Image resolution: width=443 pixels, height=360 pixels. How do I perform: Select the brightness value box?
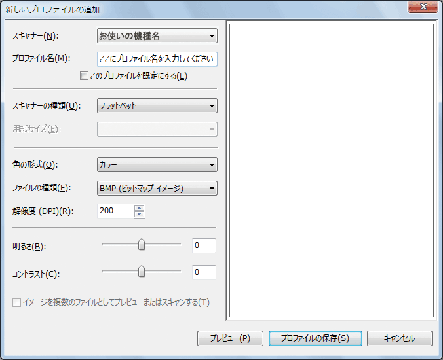[x=204, y=245]
